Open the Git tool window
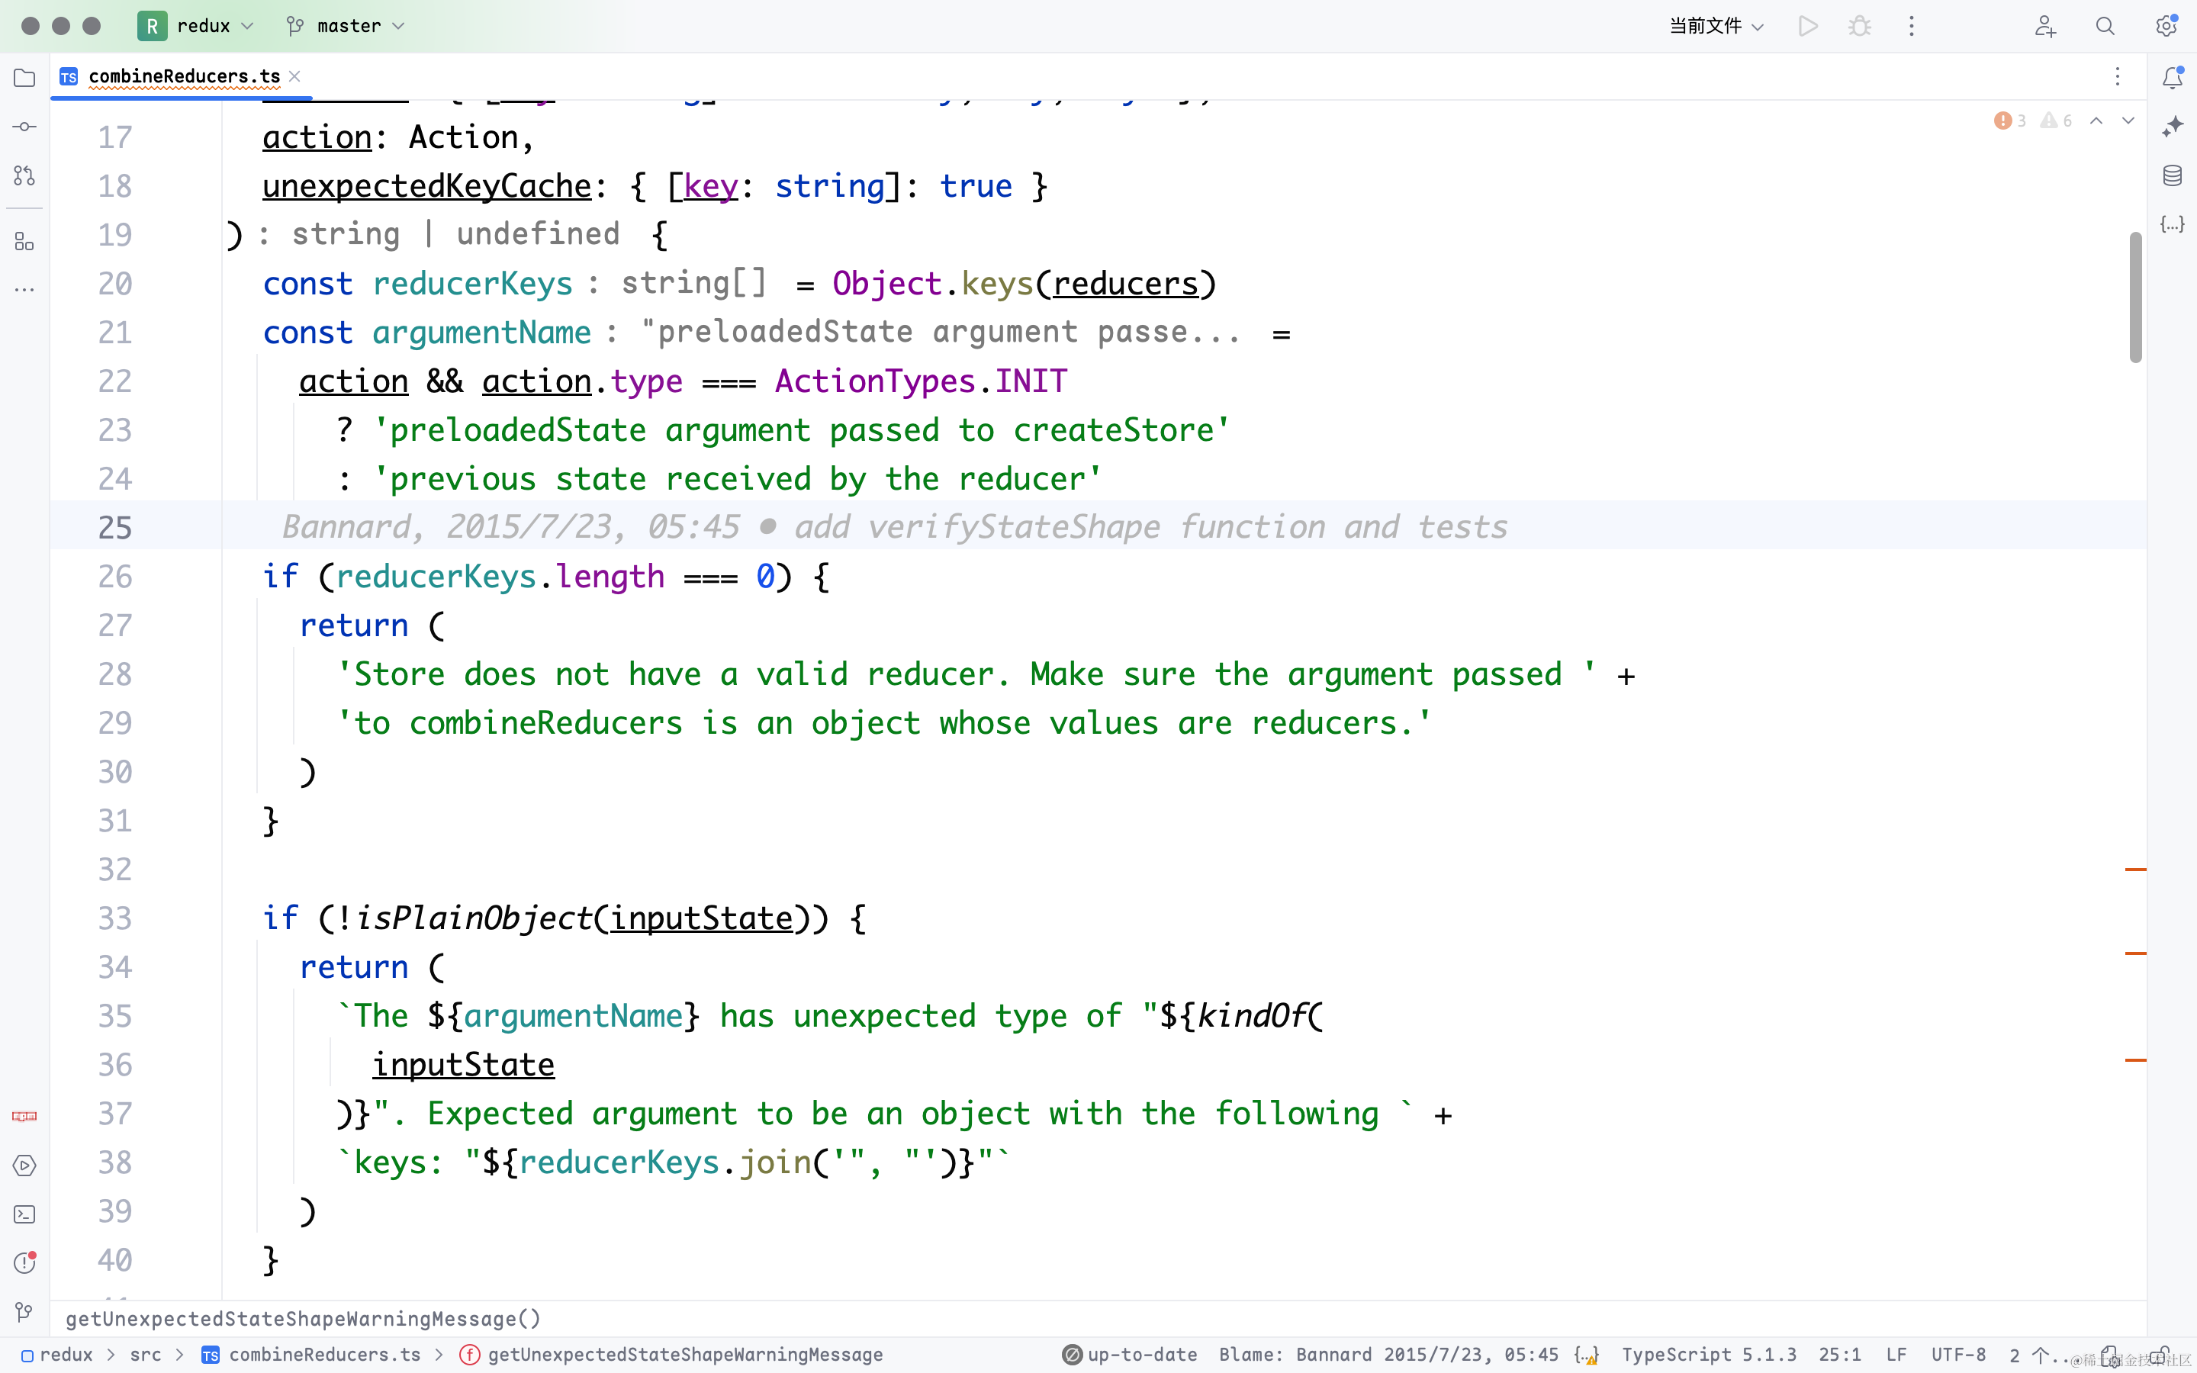 pyautogui.click(x=24, y=1312)
